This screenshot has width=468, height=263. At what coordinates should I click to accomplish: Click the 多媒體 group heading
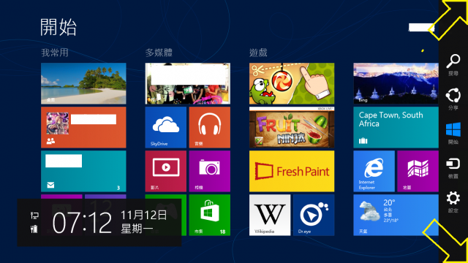click(159, 53)
